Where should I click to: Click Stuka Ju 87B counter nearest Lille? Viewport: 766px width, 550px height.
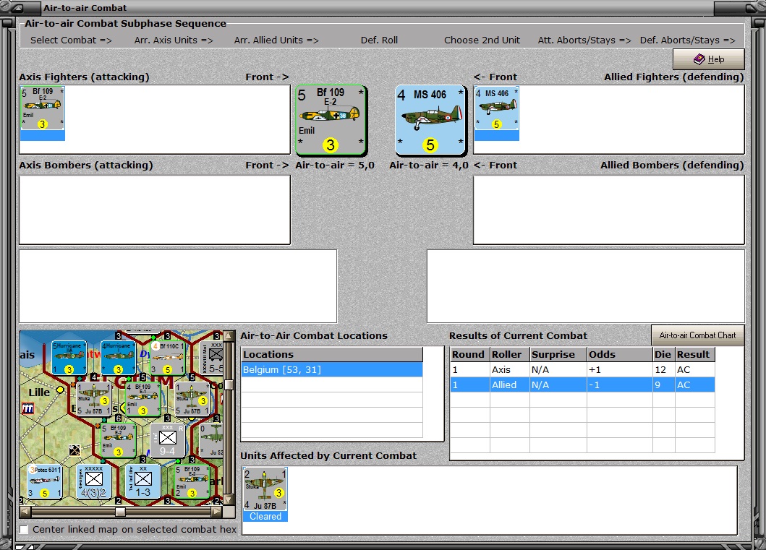point(94,399)
